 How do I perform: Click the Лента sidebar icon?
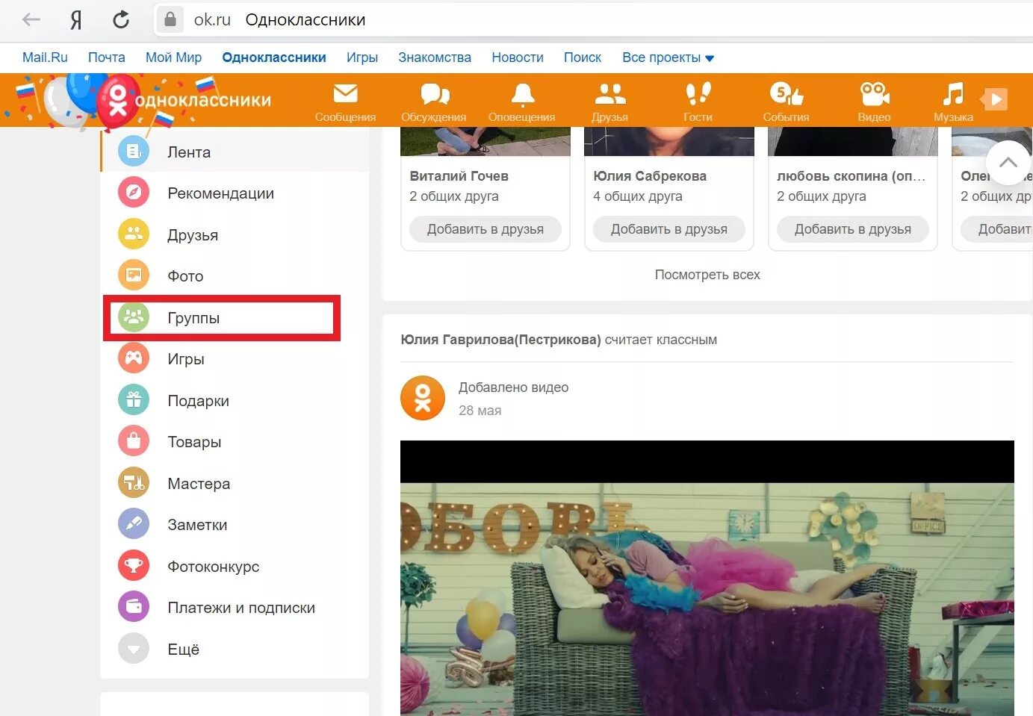134,152
